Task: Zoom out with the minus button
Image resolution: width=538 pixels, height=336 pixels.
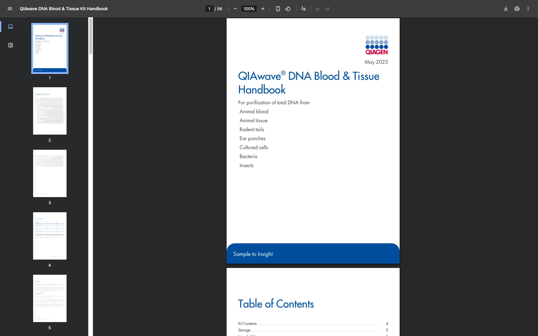Action: click(235, 9)
